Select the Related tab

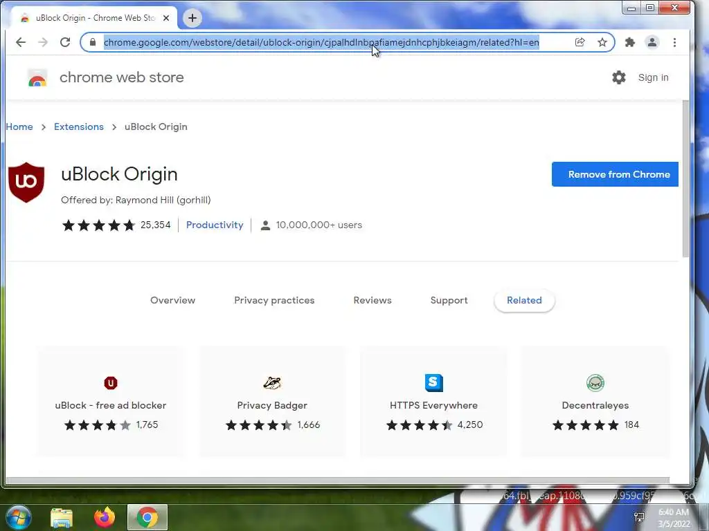click(x=524, y=300)
